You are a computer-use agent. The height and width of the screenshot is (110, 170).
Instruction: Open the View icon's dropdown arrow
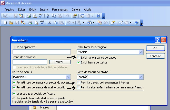click(x=9, y=16)
